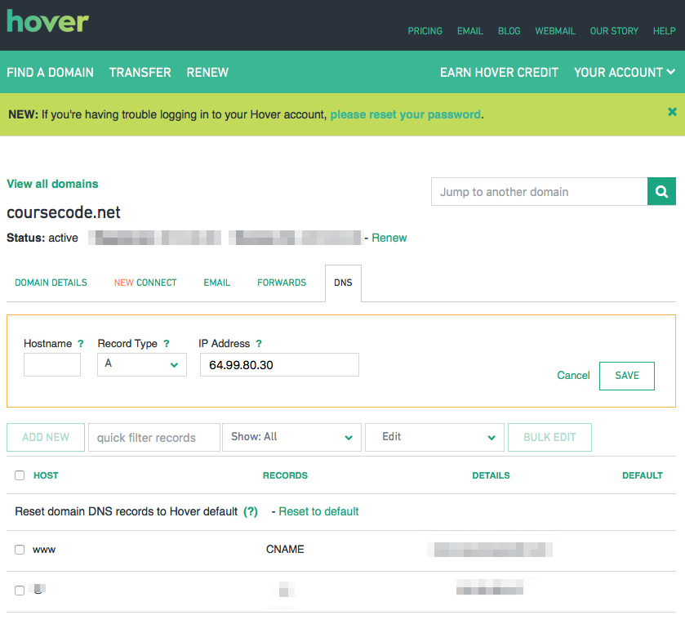The width and height of the screenshot is (685, 624).
Task: Click the Renew link beside status
Action: pos(389,238)
